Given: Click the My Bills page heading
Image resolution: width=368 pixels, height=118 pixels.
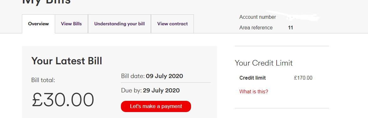Looking at the screenshot, I should click(46, 2).
